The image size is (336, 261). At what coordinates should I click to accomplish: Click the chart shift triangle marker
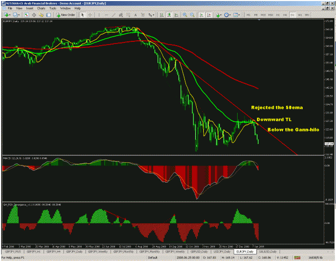click(x=260, y=20)
